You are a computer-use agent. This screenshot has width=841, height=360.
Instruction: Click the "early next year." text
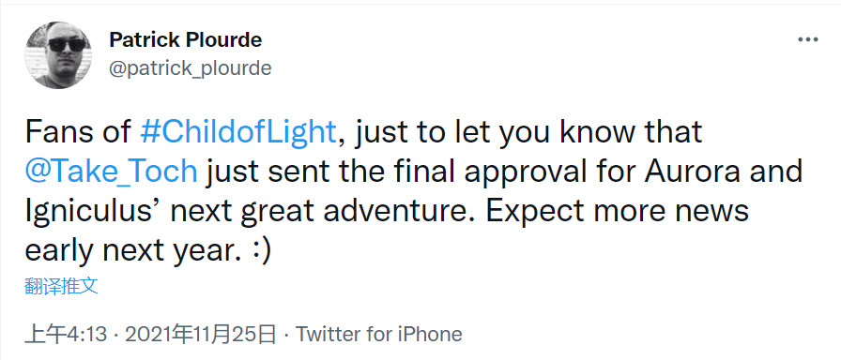pyautogui.click(x=132, y=250)
